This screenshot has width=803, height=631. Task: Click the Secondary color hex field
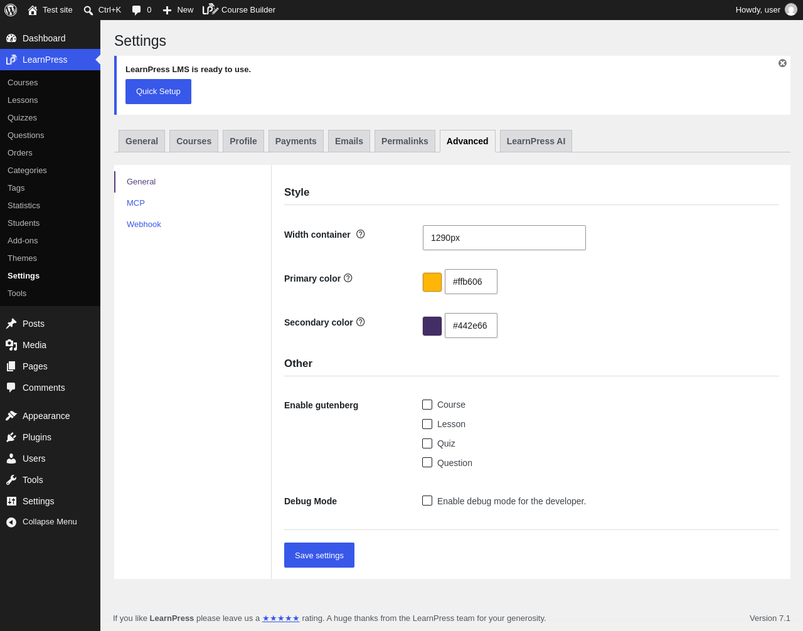[471, 326]
